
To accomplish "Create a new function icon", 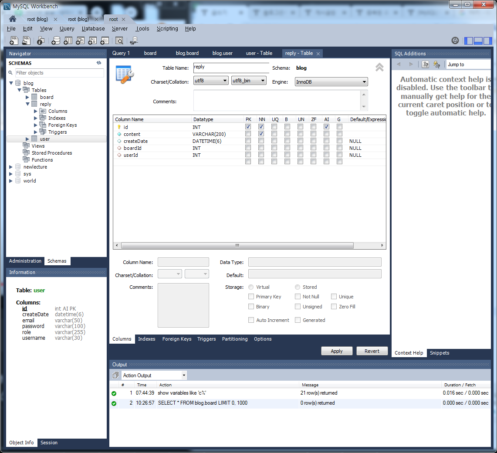I will pos(105,41).
